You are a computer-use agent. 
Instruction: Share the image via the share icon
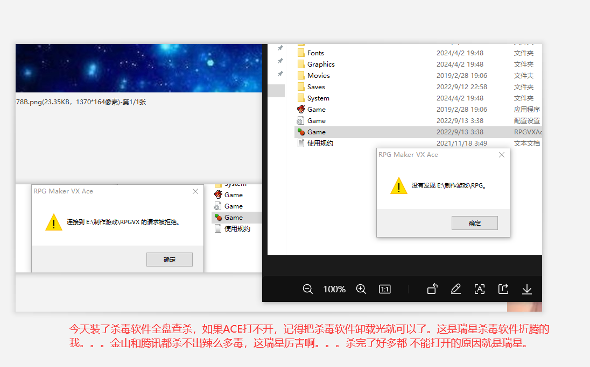click(x=503, y=289)
